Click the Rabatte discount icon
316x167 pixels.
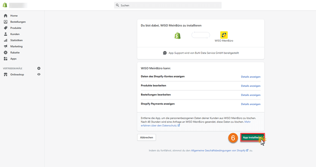point(6,53)
